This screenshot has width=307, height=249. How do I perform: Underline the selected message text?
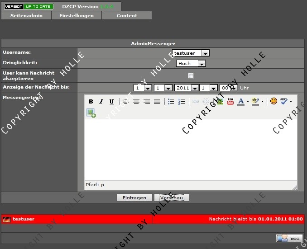point(111,102)
